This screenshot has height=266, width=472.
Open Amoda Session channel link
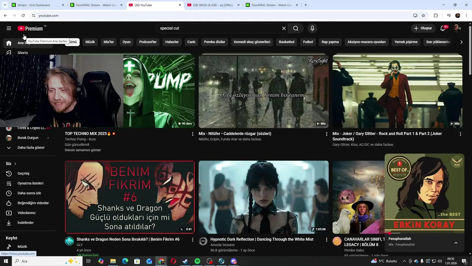point(222,245)
